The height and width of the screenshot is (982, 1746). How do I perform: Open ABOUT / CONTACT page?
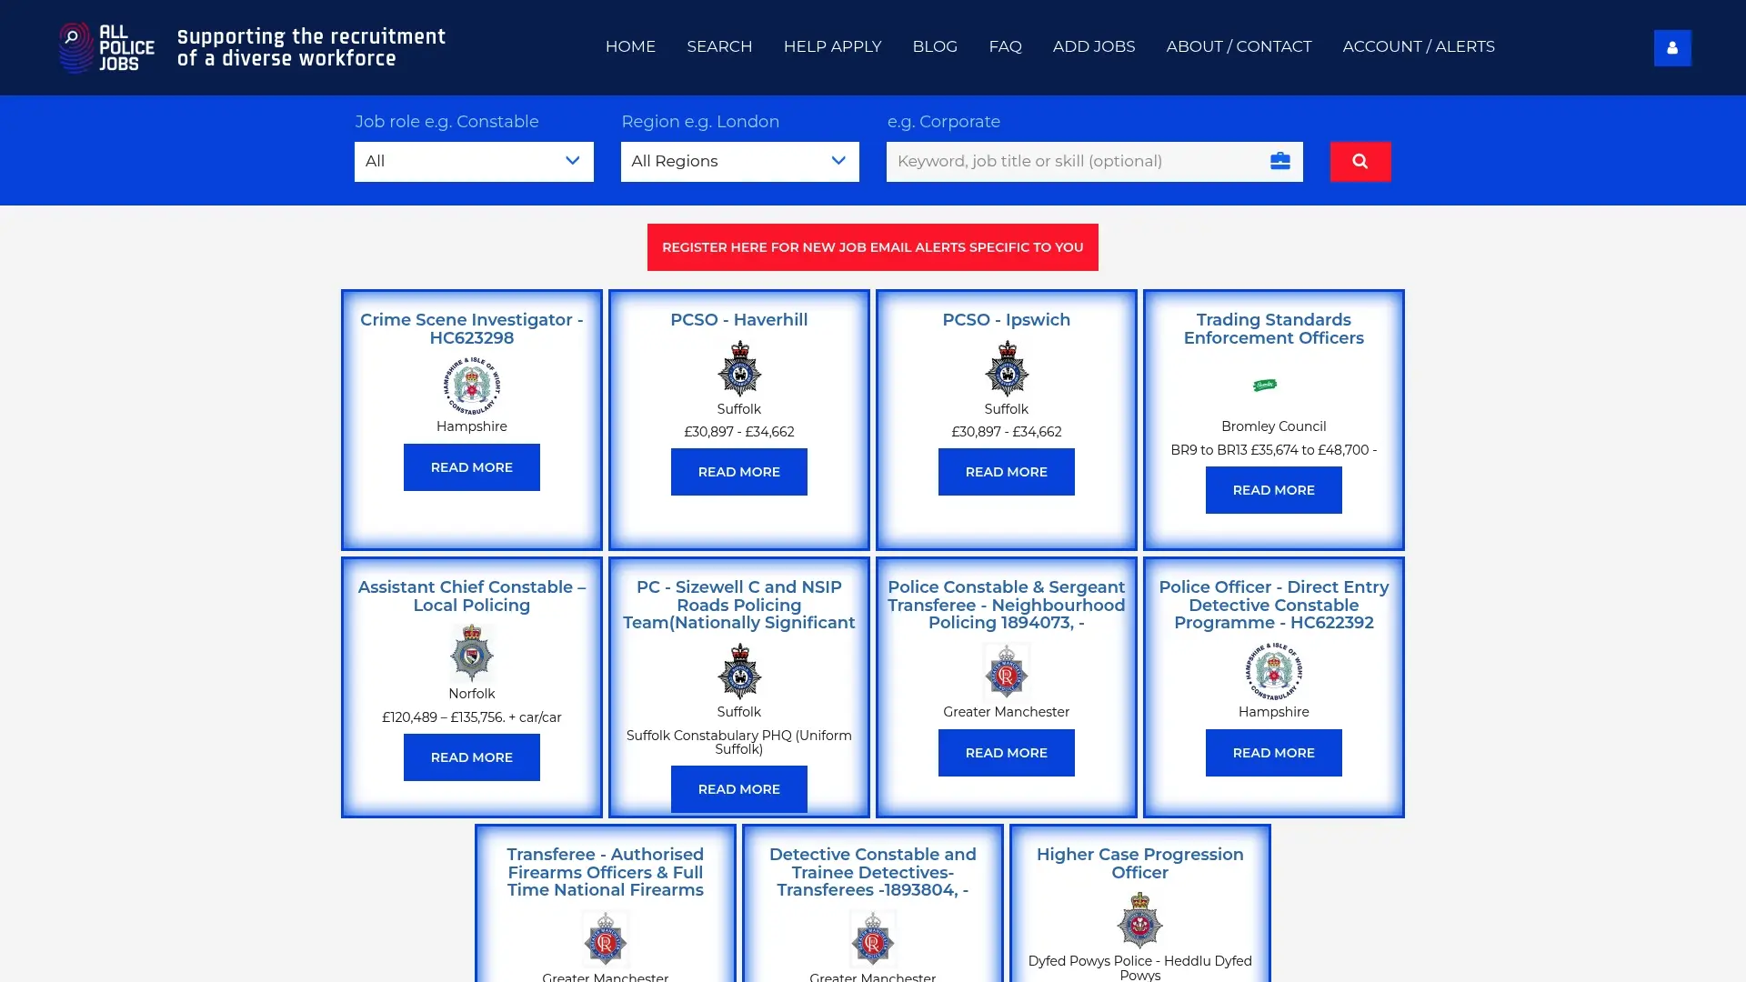(1239, 46)
